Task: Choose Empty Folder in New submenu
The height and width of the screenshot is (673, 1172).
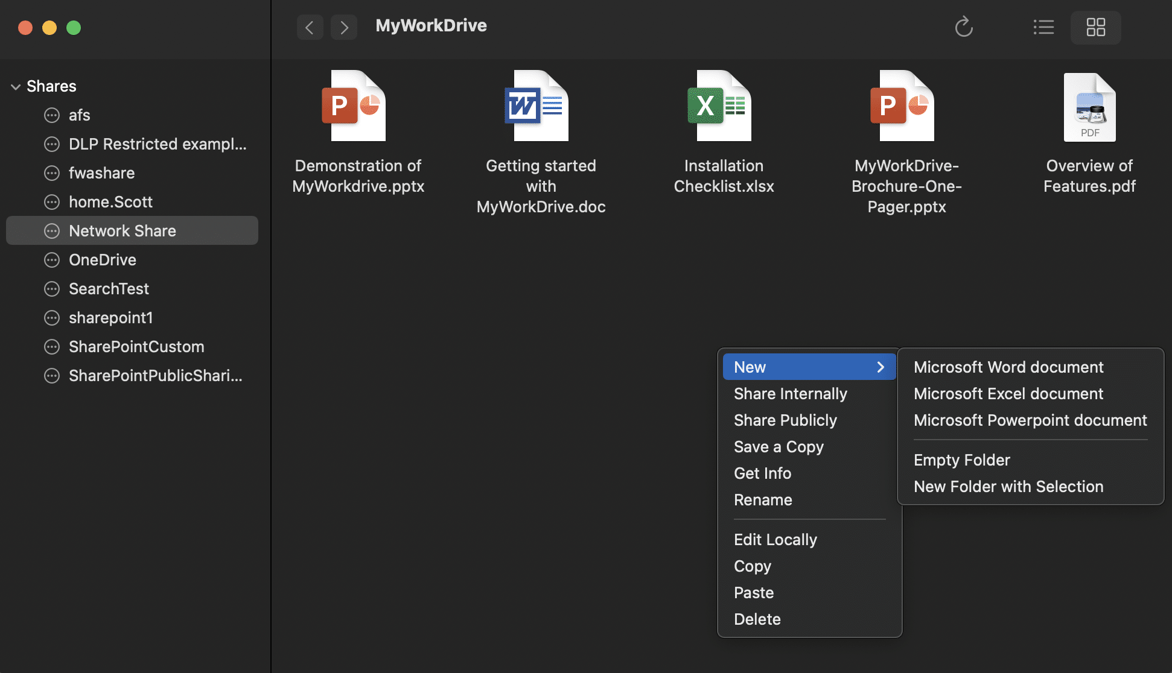Action: point(961,460)
